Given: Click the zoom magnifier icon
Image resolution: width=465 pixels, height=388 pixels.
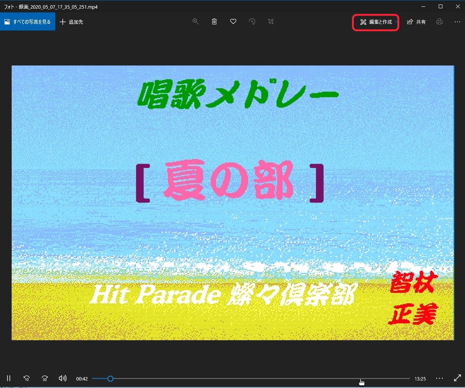Looking at the screenshot, I should click(x=195, y=21).
